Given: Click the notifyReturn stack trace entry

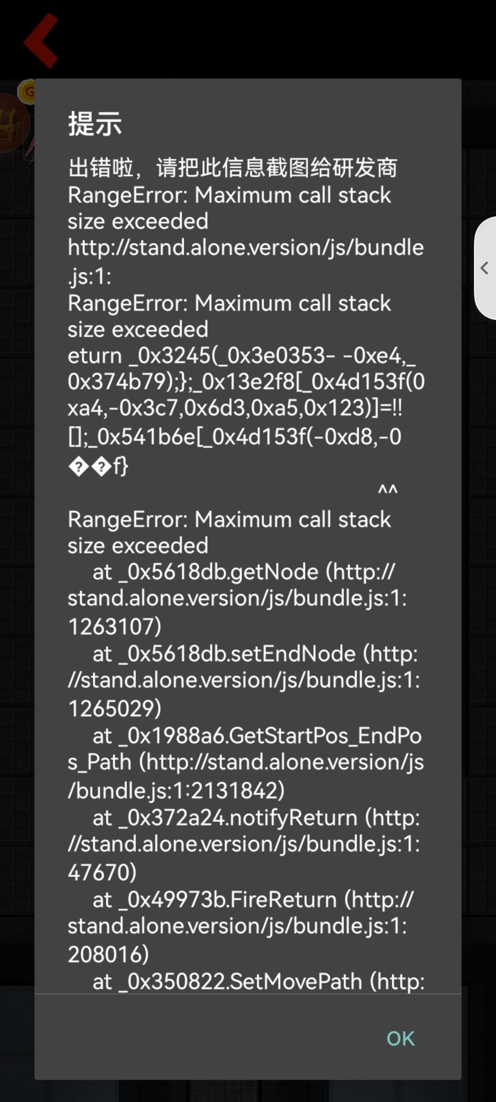Looking at the screenshot, I should tap(256, 818).
